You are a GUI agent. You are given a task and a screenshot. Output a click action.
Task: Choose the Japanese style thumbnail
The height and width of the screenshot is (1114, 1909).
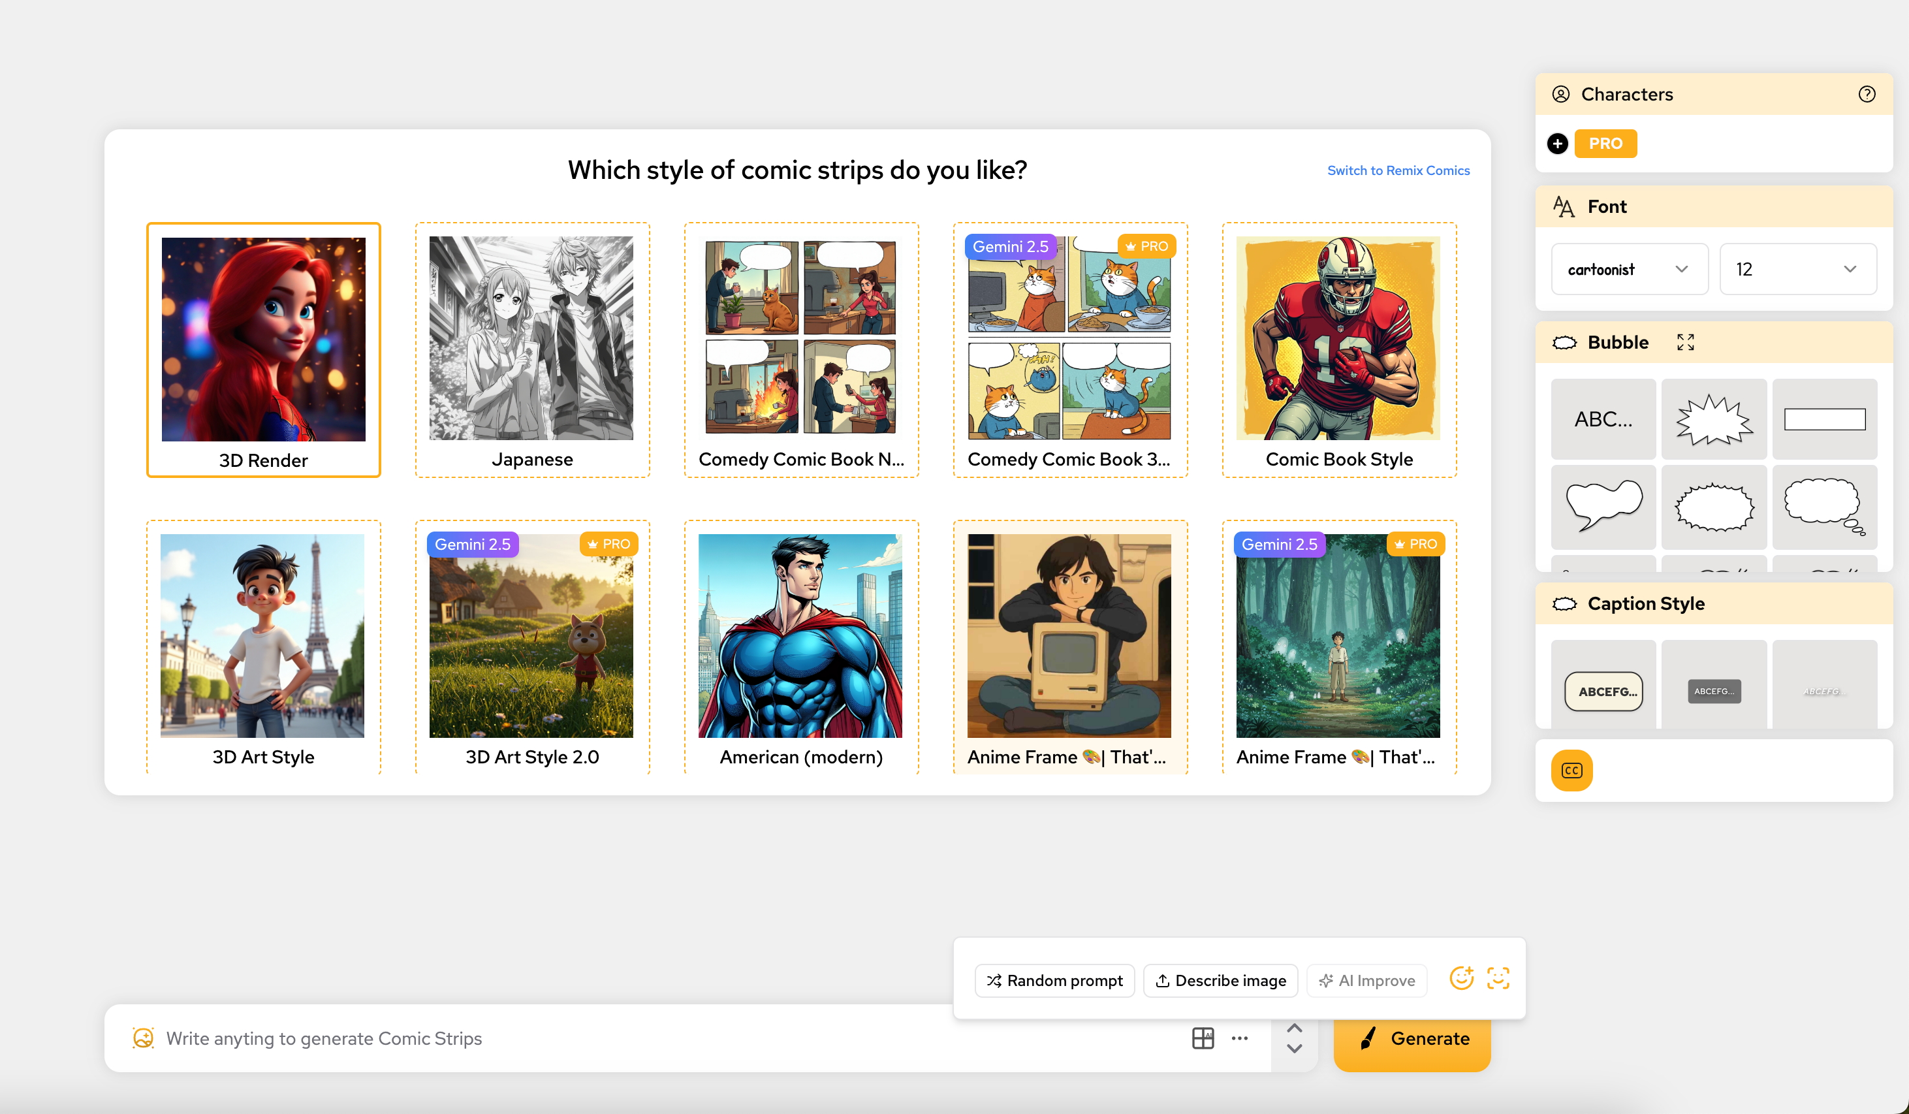point(532,350)
